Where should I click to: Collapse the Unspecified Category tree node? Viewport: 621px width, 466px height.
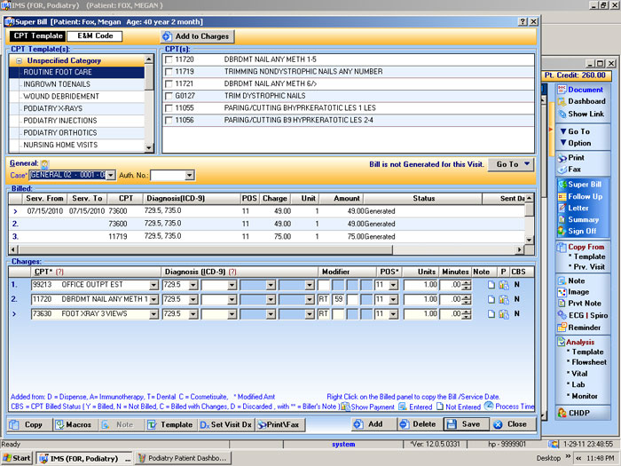click(x=19, y=61)
